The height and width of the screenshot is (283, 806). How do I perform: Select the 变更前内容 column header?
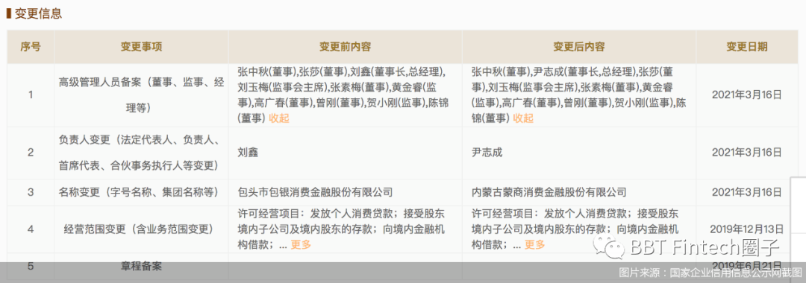point(345,47)
